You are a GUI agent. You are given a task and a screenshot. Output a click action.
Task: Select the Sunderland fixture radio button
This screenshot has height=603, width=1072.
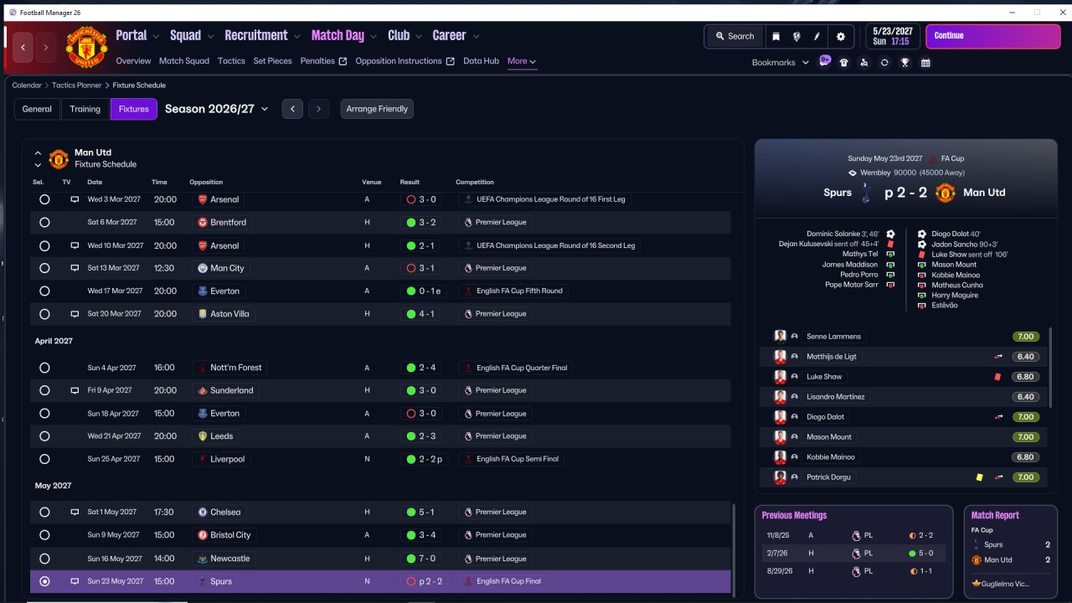(44, 390)
